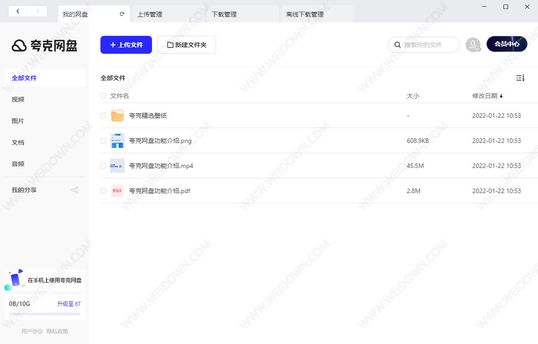Open the 离线下载管理 tab
The image size is (538, 344).
click(305, 14)
